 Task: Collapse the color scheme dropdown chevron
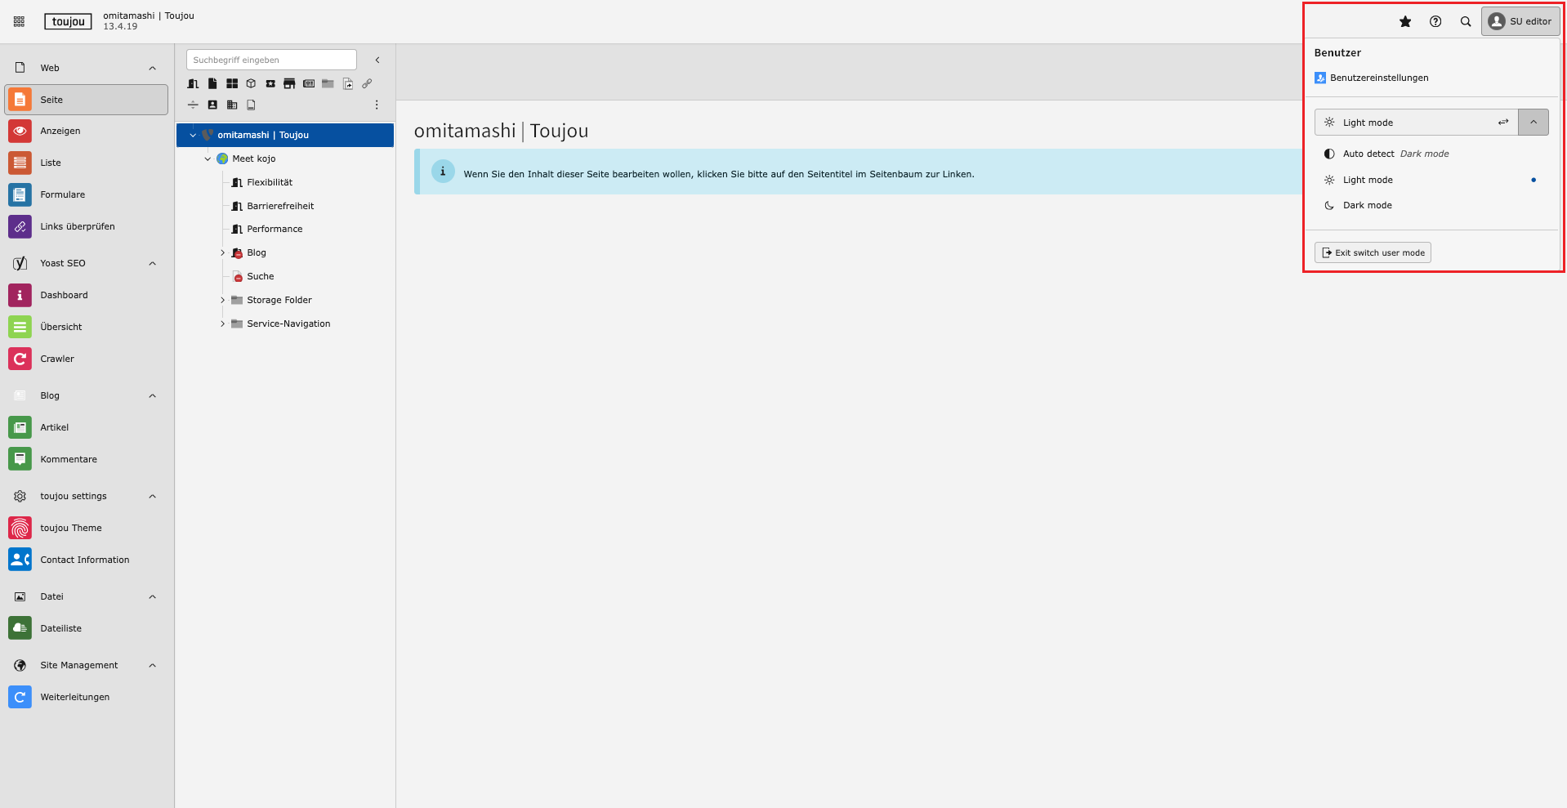(x=1533, y=123)
